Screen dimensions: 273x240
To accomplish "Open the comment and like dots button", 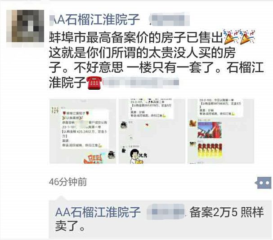I will pos(263,183).
